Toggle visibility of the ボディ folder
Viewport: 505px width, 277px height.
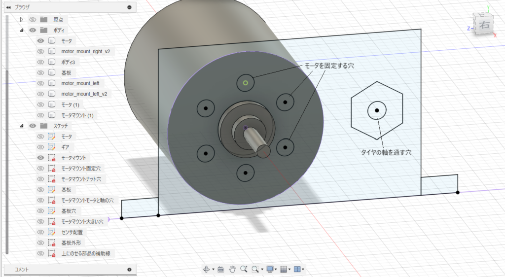[x=33, y=30]
